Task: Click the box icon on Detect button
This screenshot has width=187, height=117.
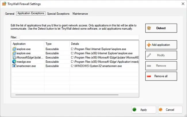Action: pyautogui.click(x=149, y=28)
